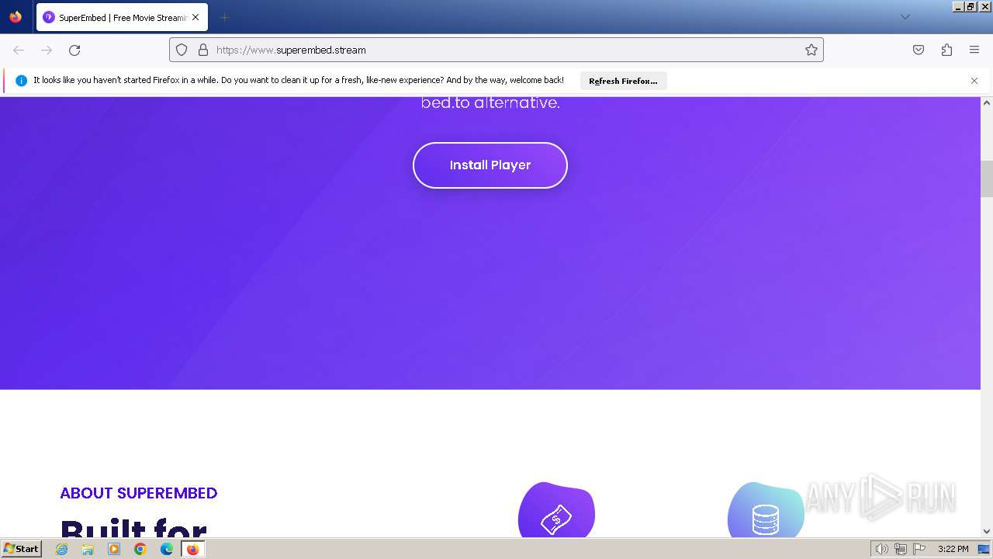This screenshot has height=559, width=993.
Task: View site security padlock information
Action: point(203,50)
